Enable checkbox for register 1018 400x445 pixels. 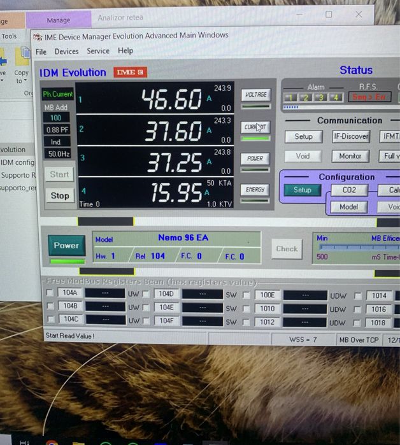pos(357,323)
